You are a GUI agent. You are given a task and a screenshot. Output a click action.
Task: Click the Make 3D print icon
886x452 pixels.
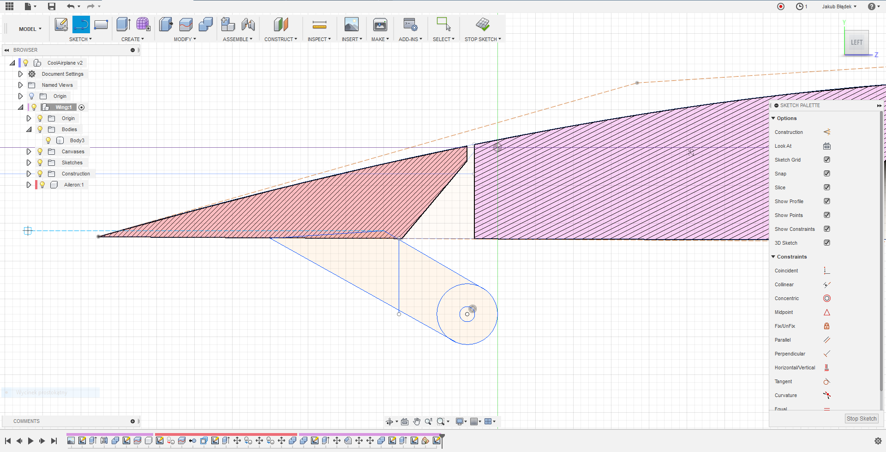pyautogui.click(x=380, y=24)
